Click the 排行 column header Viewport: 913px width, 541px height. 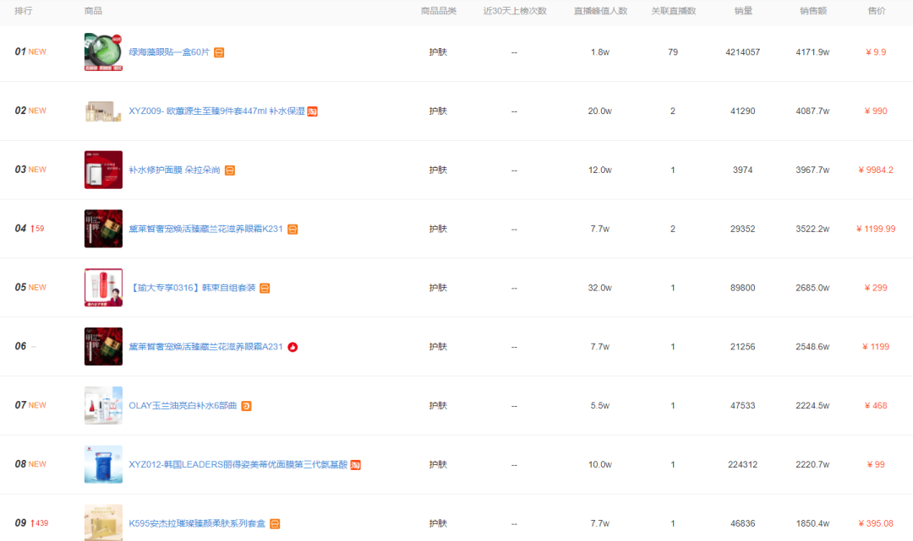tap(24, 10)
